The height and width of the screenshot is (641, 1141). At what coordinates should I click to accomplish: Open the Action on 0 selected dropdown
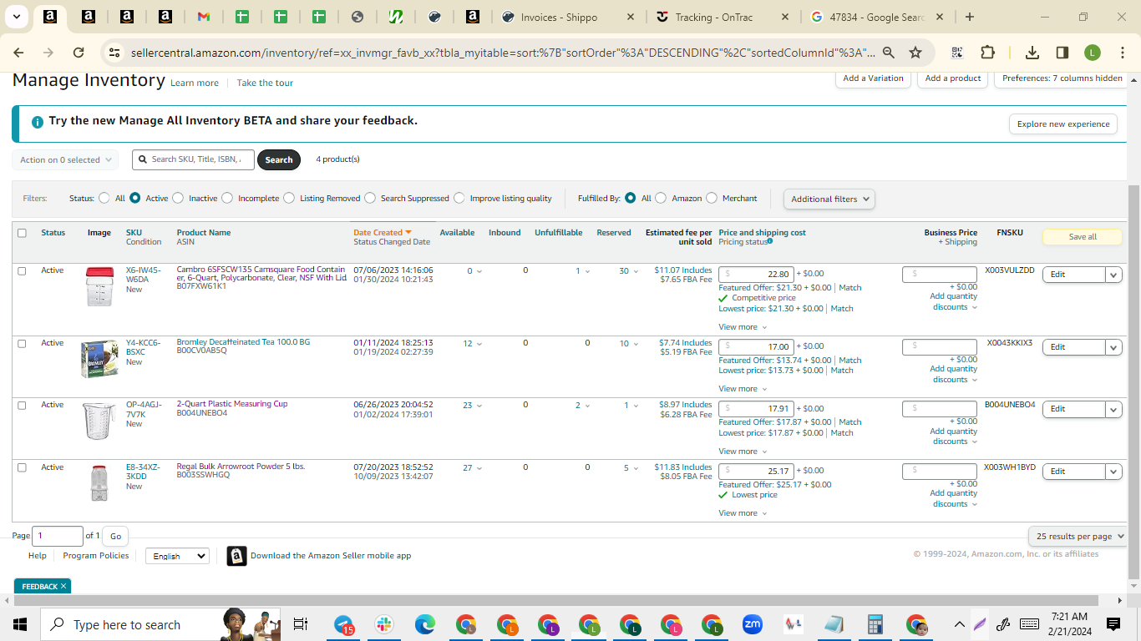[65, 159]
